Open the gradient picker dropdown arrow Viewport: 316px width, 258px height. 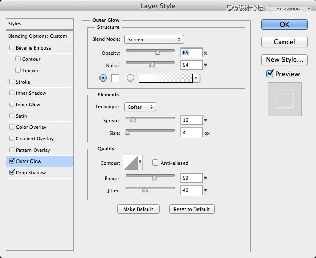tap(197, 78)
